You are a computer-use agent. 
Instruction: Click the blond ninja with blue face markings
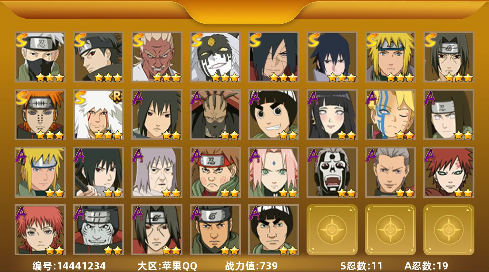point(390,115)
